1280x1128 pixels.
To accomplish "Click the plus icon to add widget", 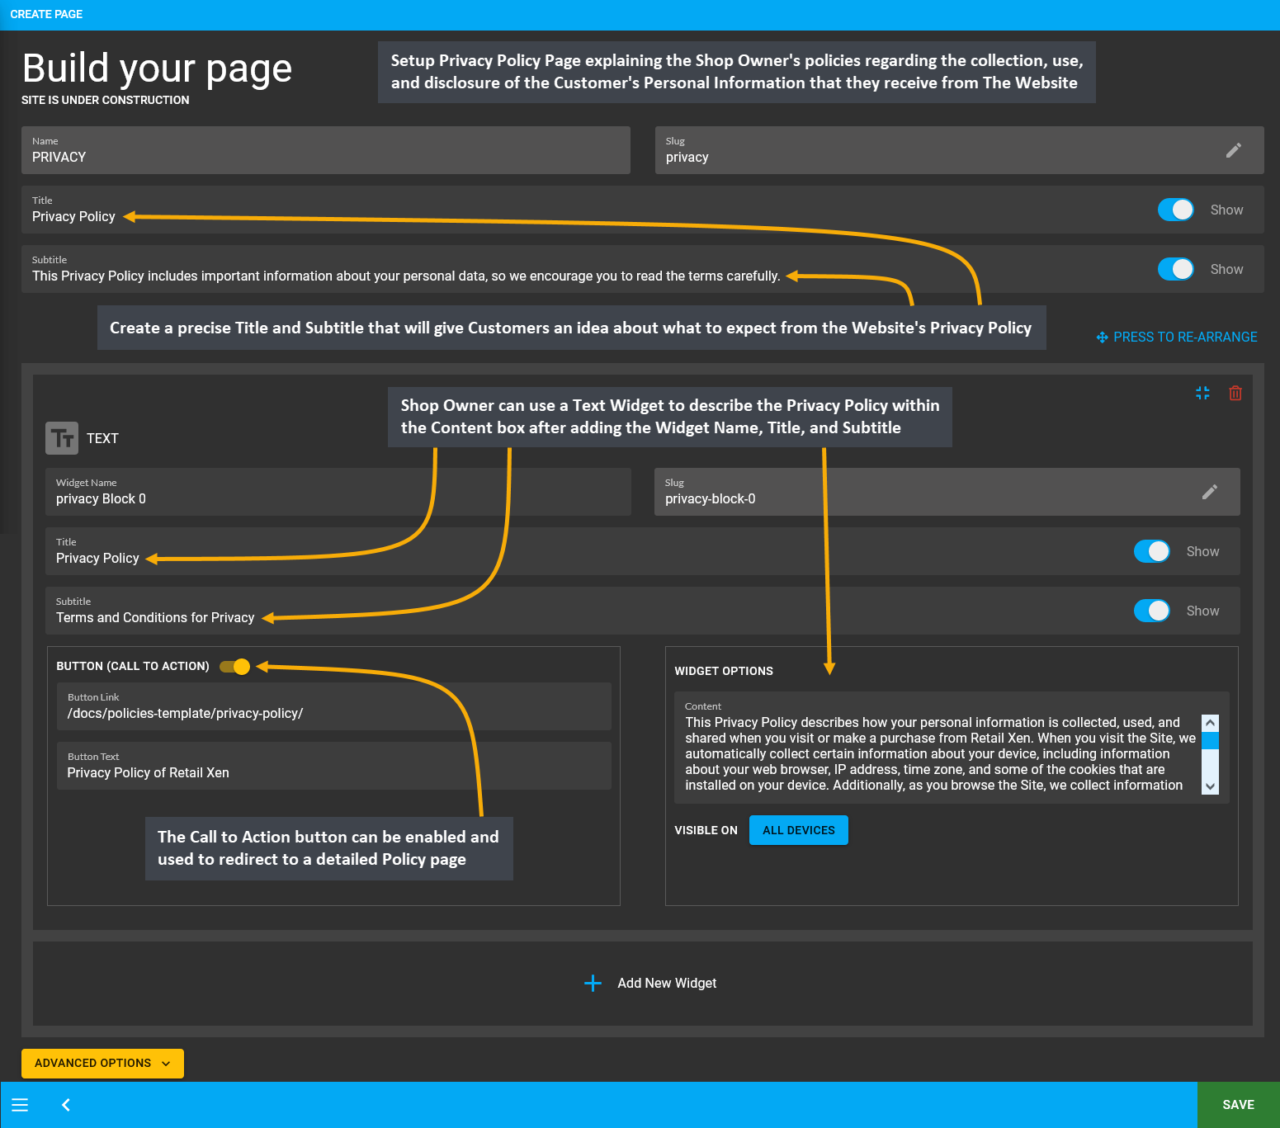I will coord(593,983).
